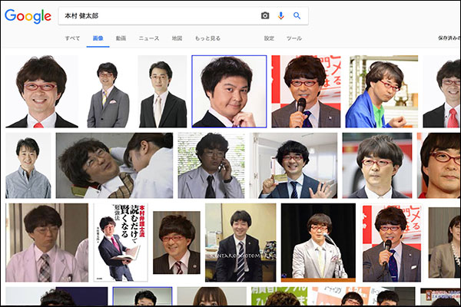Screen dimensions: 461x307
Task: Focus the search box containing 本村 健太郎
Action: [154, 15]
